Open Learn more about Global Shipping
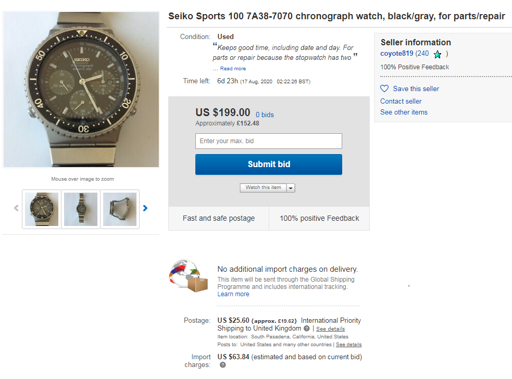 (x=233, y=294)
